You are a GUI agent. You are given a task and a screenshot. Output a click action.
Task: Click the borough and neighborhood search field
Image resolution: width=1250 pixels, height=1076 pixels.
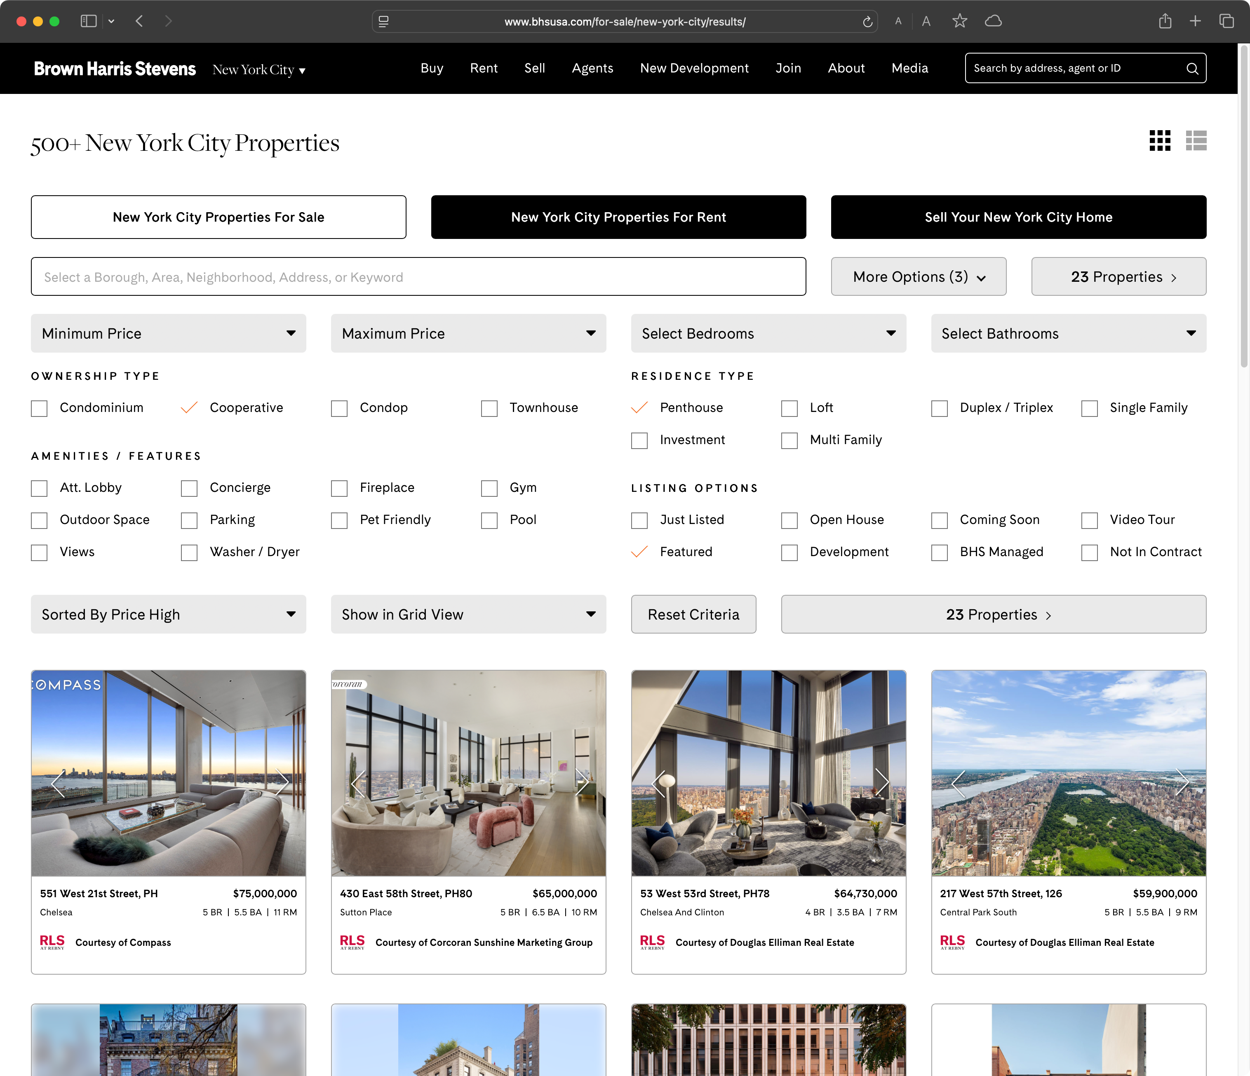tap(419, 277)
